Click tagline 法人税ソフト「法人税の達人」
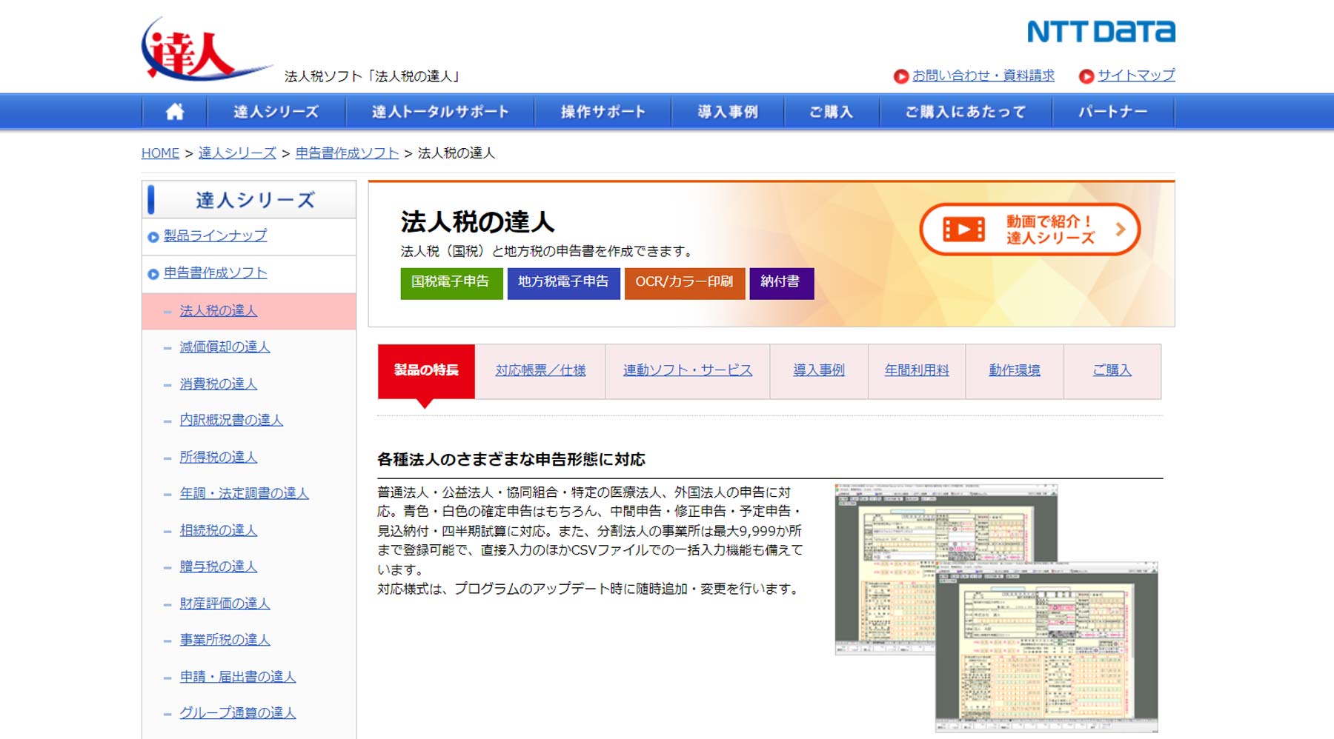 (x=374, y=76)
